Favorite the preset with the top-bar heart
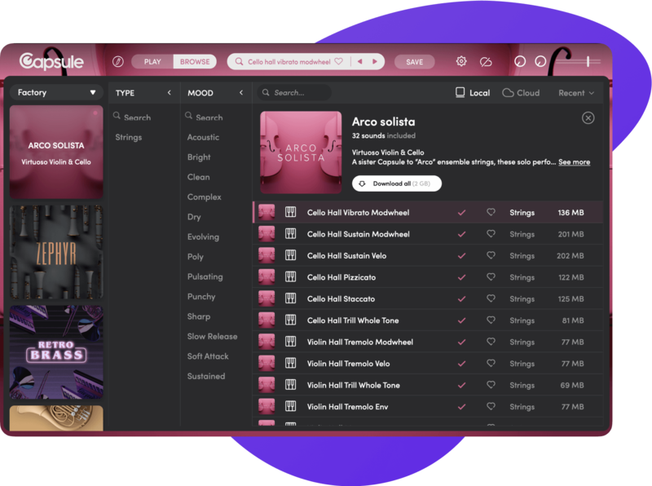This screenshot has height=486, width=652. [x=339, y=62]
